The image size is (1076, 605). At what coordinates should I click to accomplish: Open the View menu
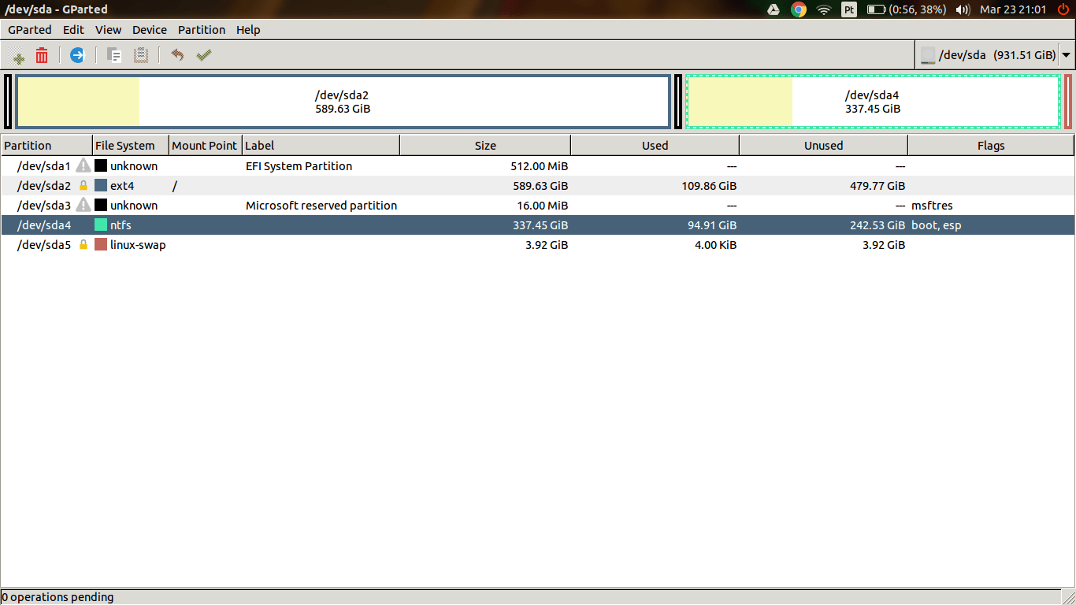[108, 29]
